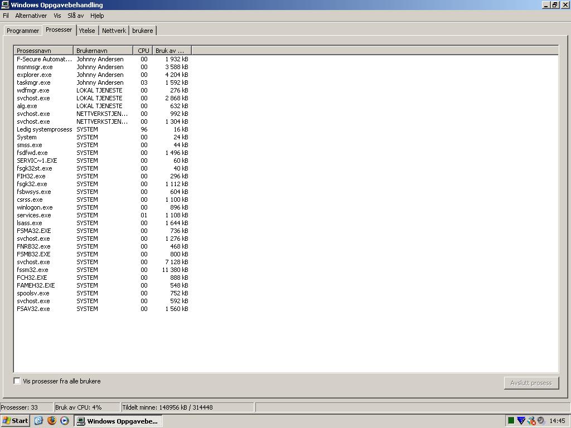571x428 pixels.
Task: Select the services.exe process
Action: point(103,215)
